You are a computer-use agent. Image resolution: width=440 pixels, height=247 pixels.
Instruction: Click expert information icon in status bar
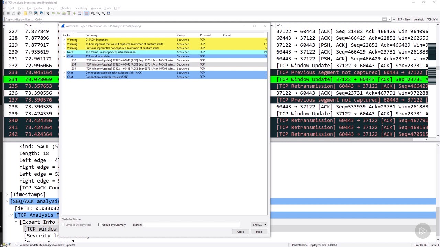pos(4,245)
